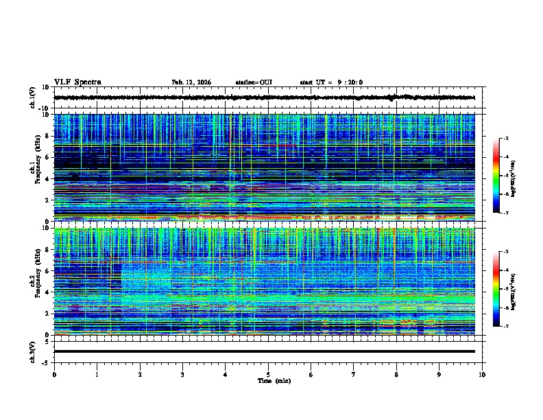
Task: Click time axis tick label "5"
Action: pos(268,375)
